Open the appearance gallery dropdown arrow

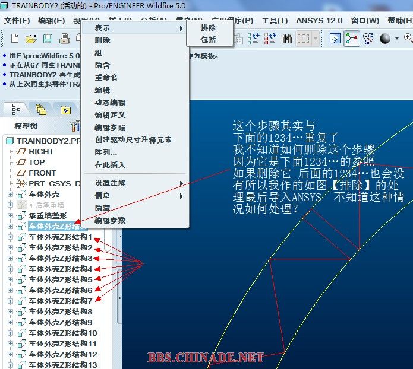[x=397, y=39]
